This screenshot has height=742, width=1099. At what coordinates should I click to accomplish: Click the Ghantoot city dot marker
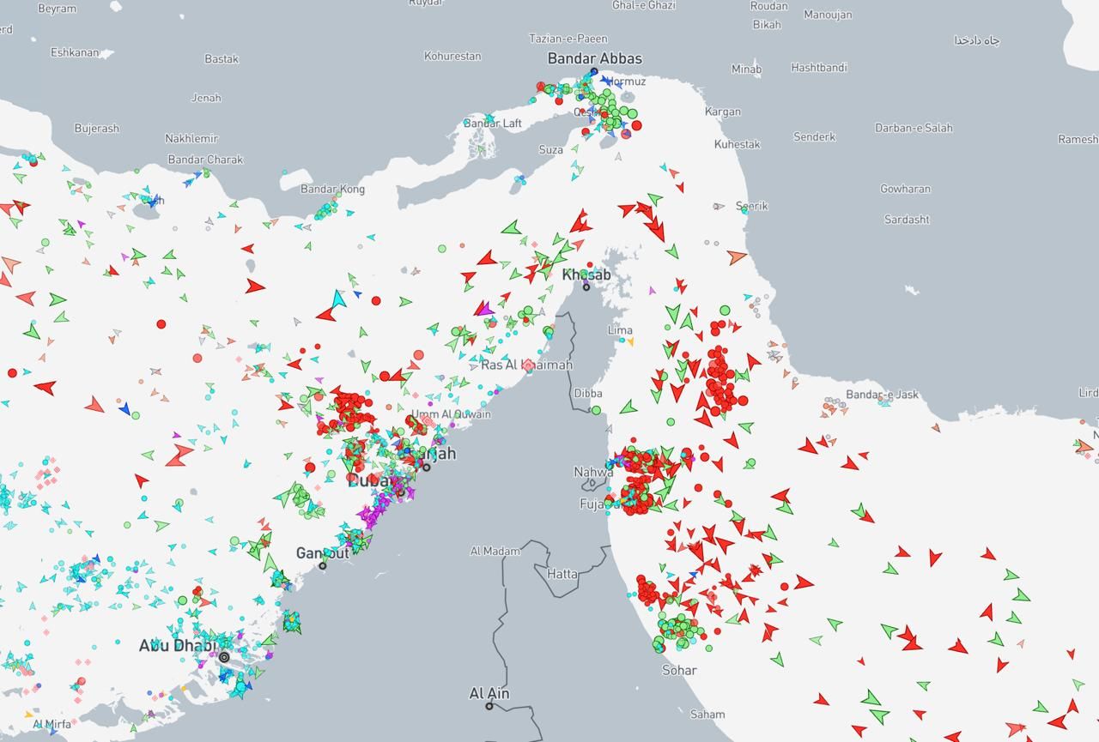tap(323, 565)
